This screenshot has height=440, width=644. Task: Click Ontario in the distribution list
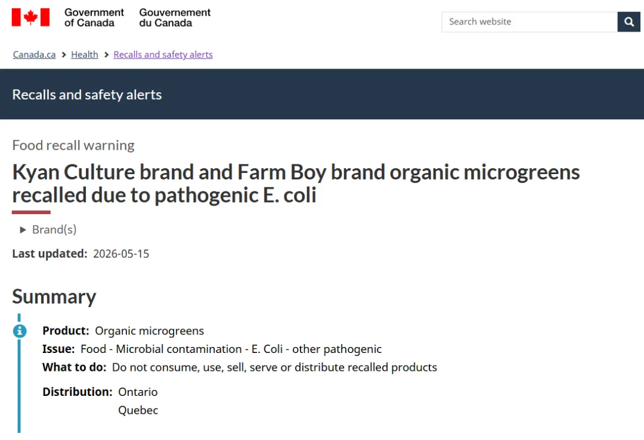[138, 392]
